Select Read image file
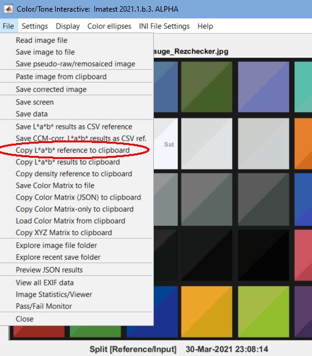 click(77, 40)
